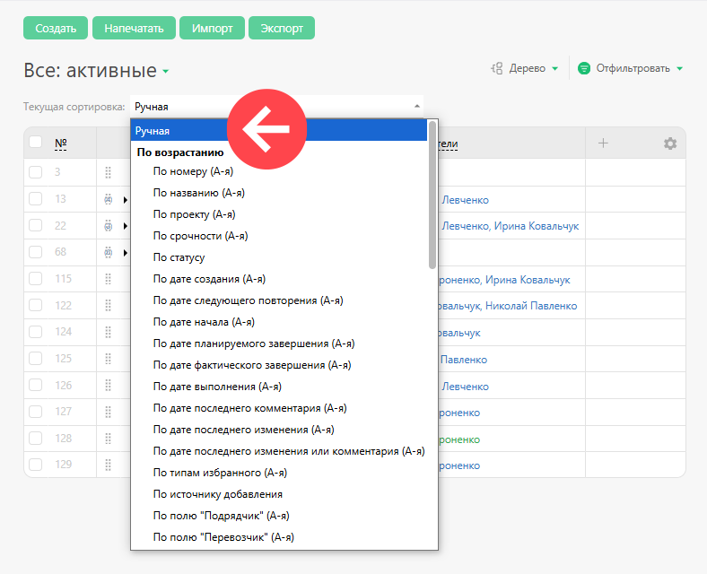
Task: Toggle the select-all checkbox in table header
Action: [36, 142]
